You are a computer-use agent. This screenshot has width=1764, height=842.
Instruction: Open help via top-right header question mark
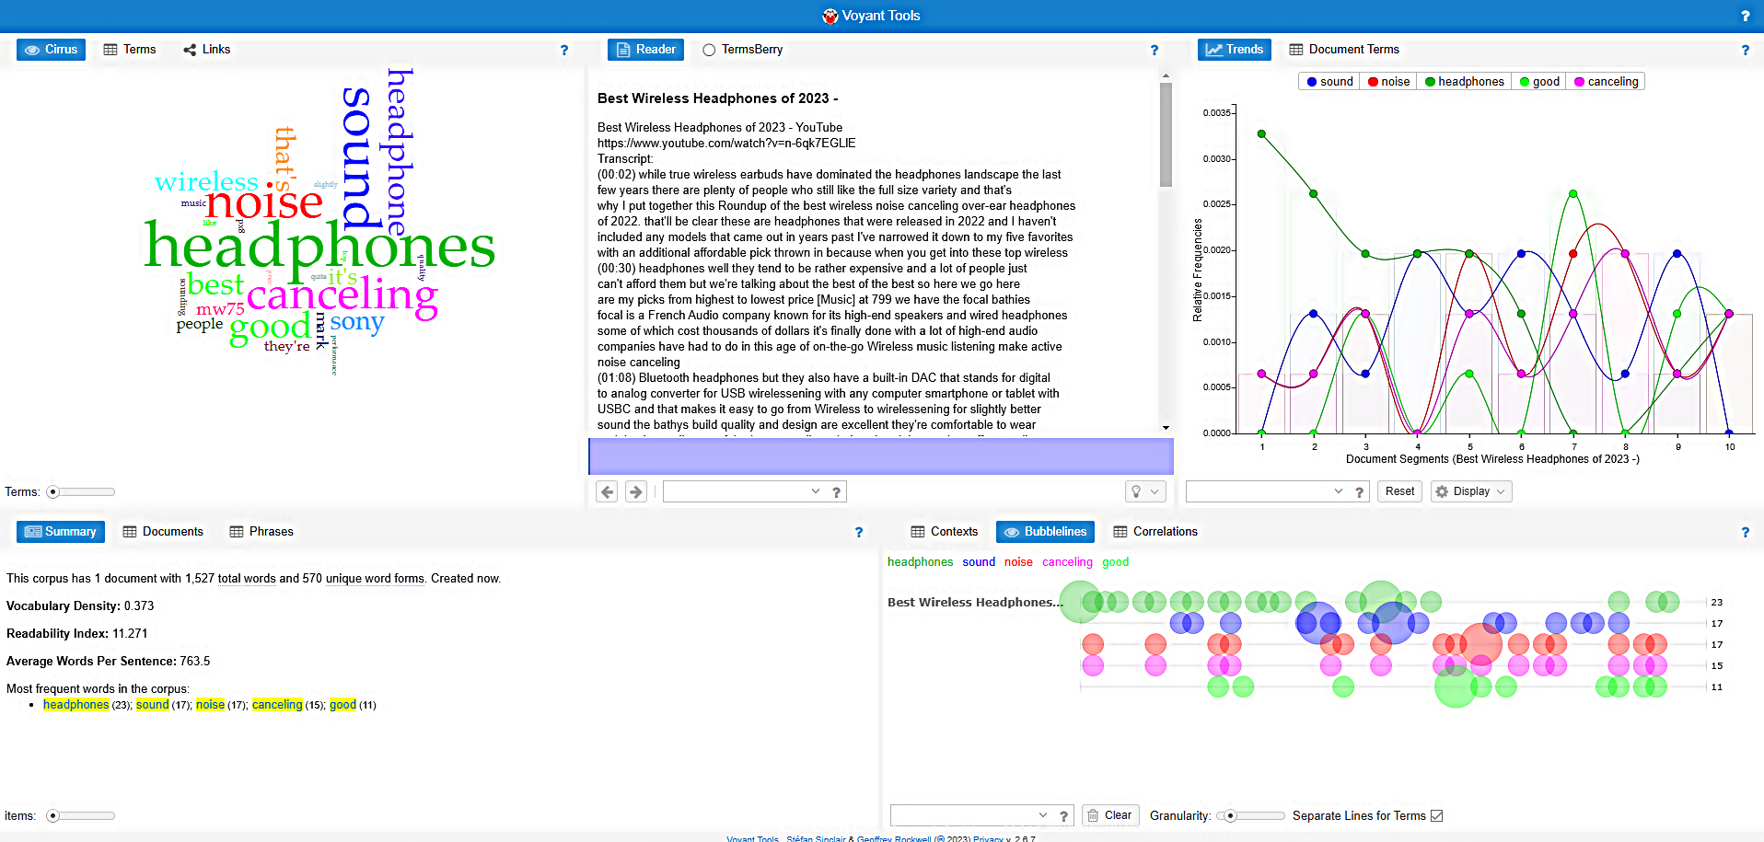pos(1745,16)
